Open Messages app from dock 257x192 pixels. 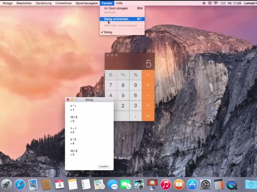(113, 184)
